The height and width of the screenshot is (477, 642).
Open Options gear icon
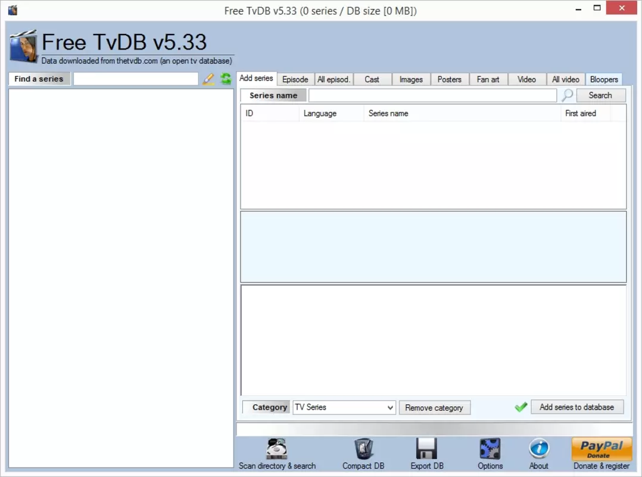[490, 449]
